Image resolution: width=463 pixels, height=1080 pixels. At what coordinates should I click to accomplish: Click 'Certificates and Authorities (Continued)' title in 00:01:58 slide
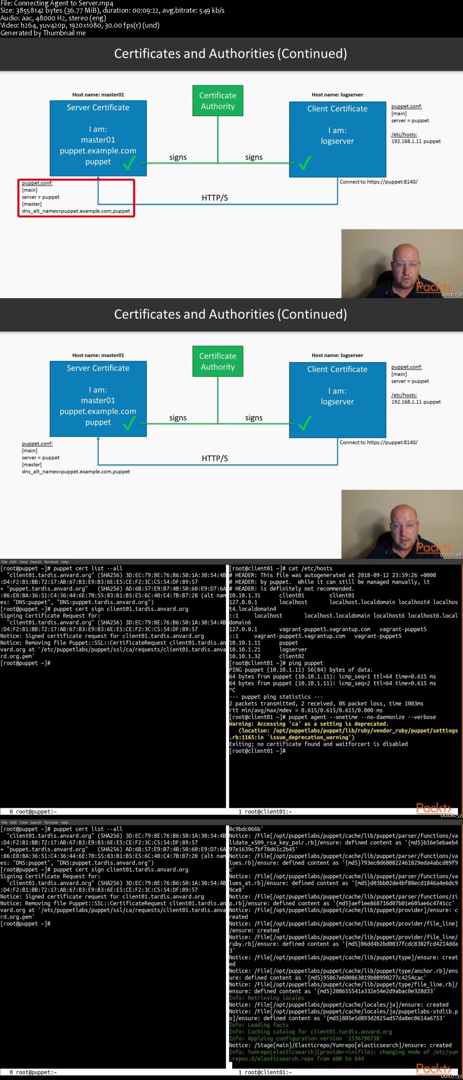(231, 53)
